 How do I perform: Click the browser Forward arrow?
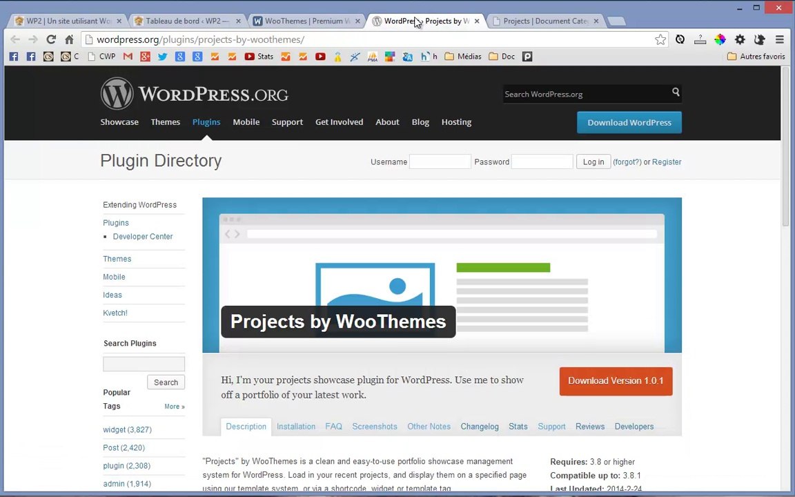pyautogui.click(x=33, y=39)
